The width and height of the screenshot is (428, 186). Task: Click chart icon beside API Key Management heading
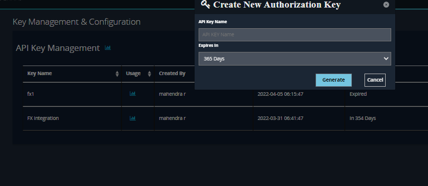click(108, 48)
